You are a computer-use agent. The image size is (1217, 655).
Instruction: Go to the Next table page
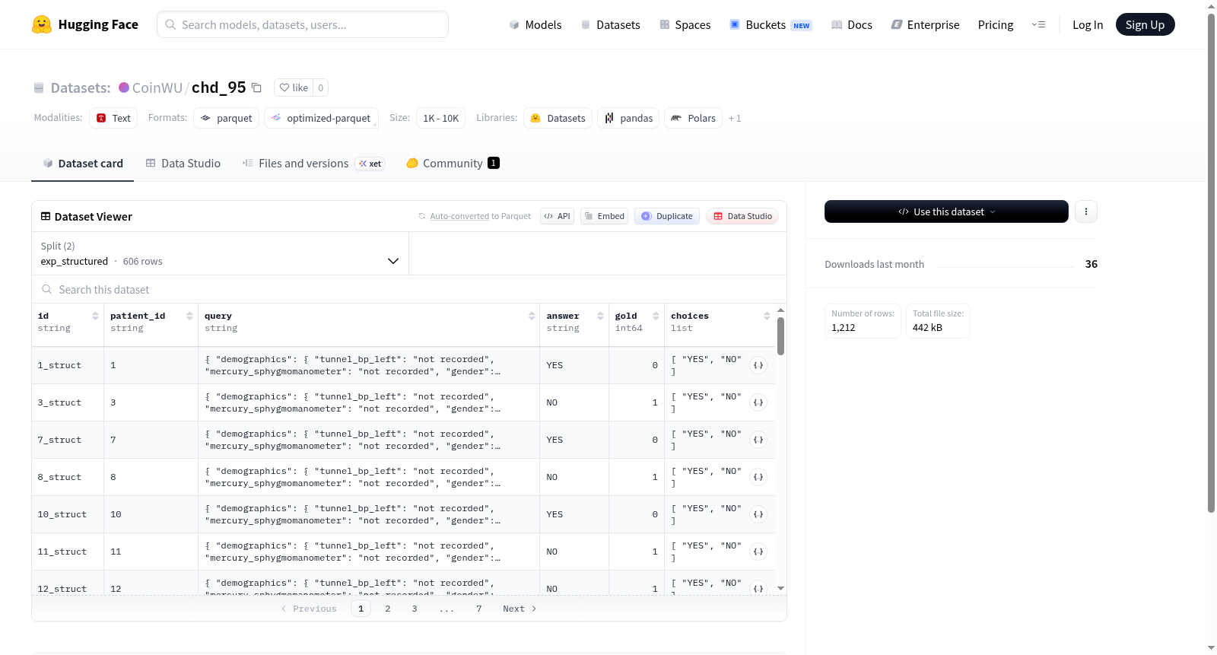520,609
